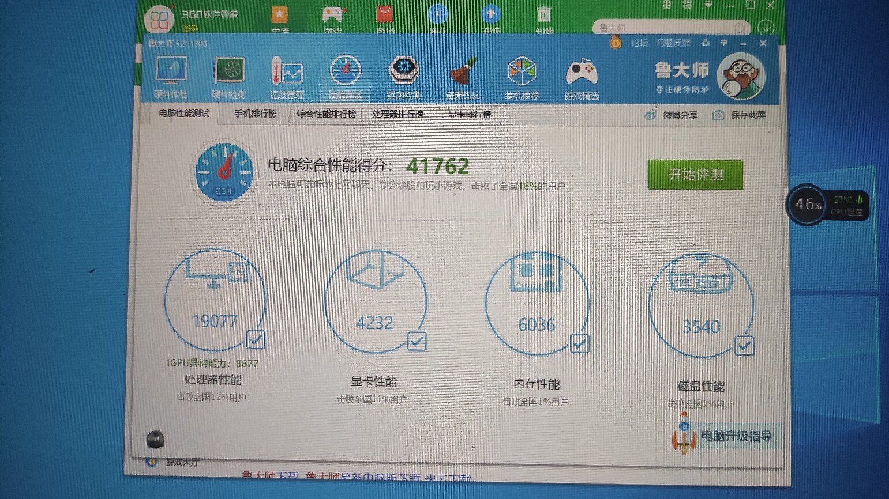Select 性能测试 gauge toolbar icon
This screenshot has width=889, height=499.
345,77
